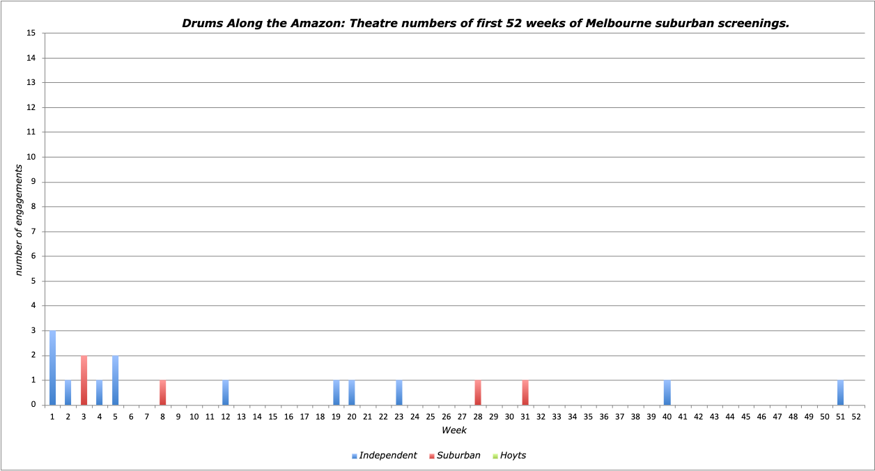Click the blue bar at week 19
The height and width of the screenshot is (471, 875).
(x=336, y=393)
